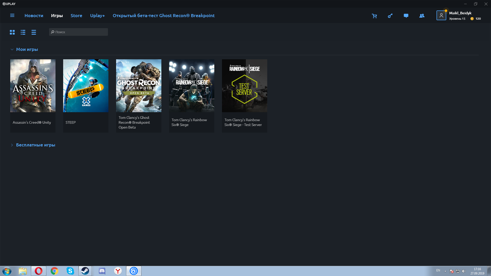This screenshot has height=276, width=491.
Task: Open the shopping cart
Action: (x=374, y=16)
